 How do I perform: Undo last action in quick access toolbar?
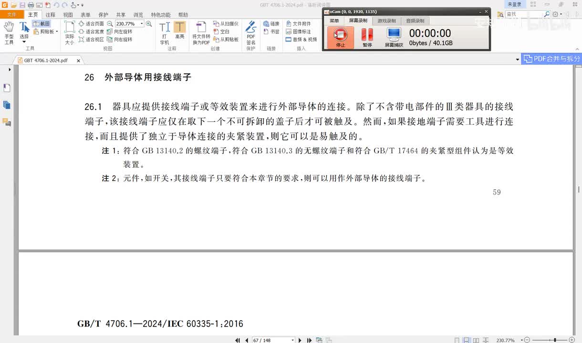click(56, 5)
